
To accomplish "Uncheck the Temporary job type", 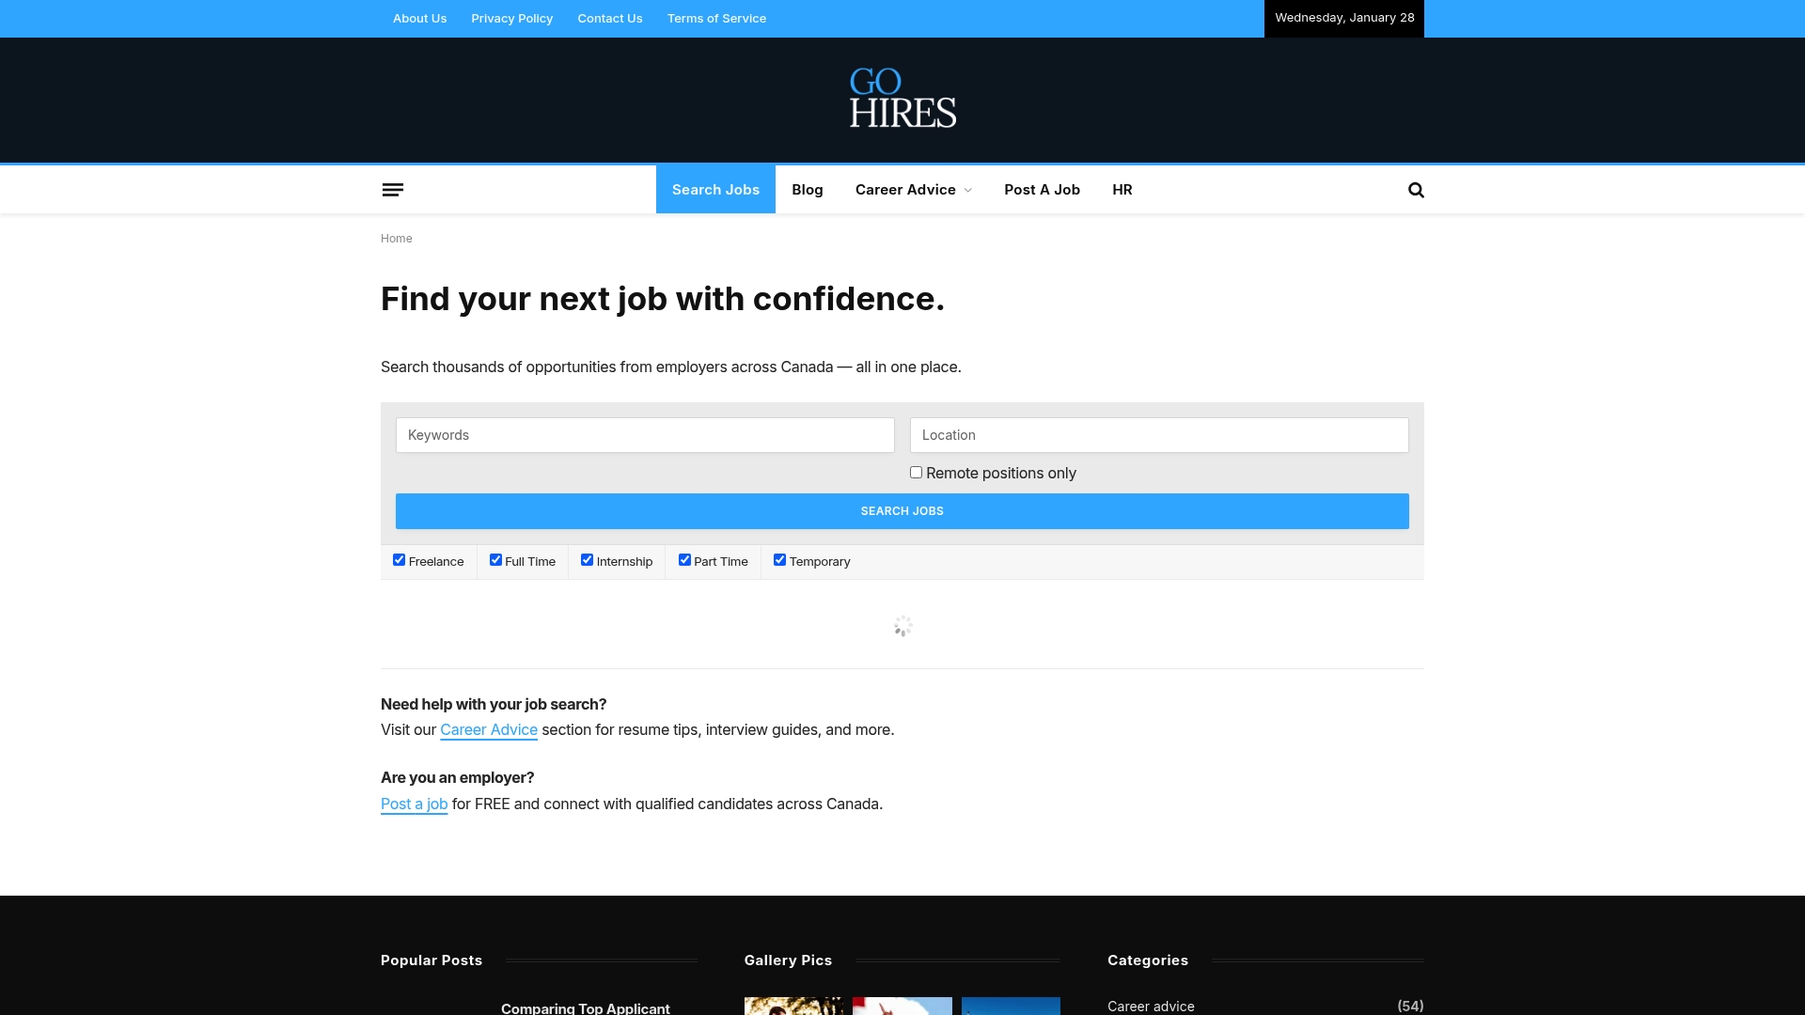I will coord(778,559).
